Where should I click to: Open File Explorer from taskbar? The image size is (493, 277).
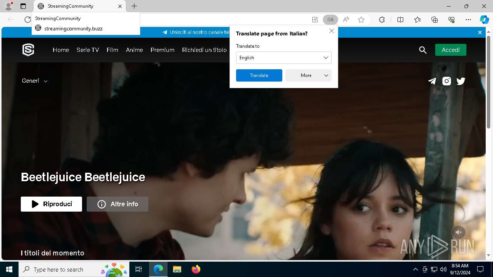[x=177, y=269]
